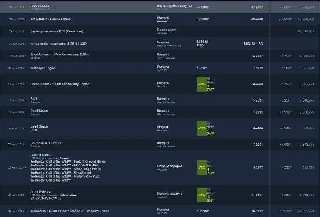Click the wallet change -1 500₸ for Wallpaper Engine
The width and height of the screenshot is (320, 217).
coord(286,68)
